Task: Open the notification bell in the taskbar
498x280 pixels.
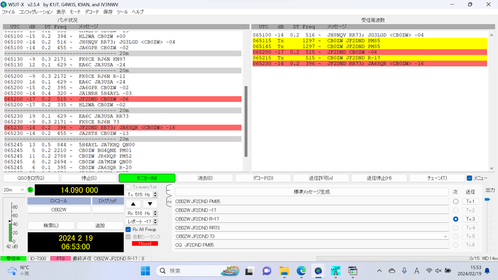Action: click(488, 271)
